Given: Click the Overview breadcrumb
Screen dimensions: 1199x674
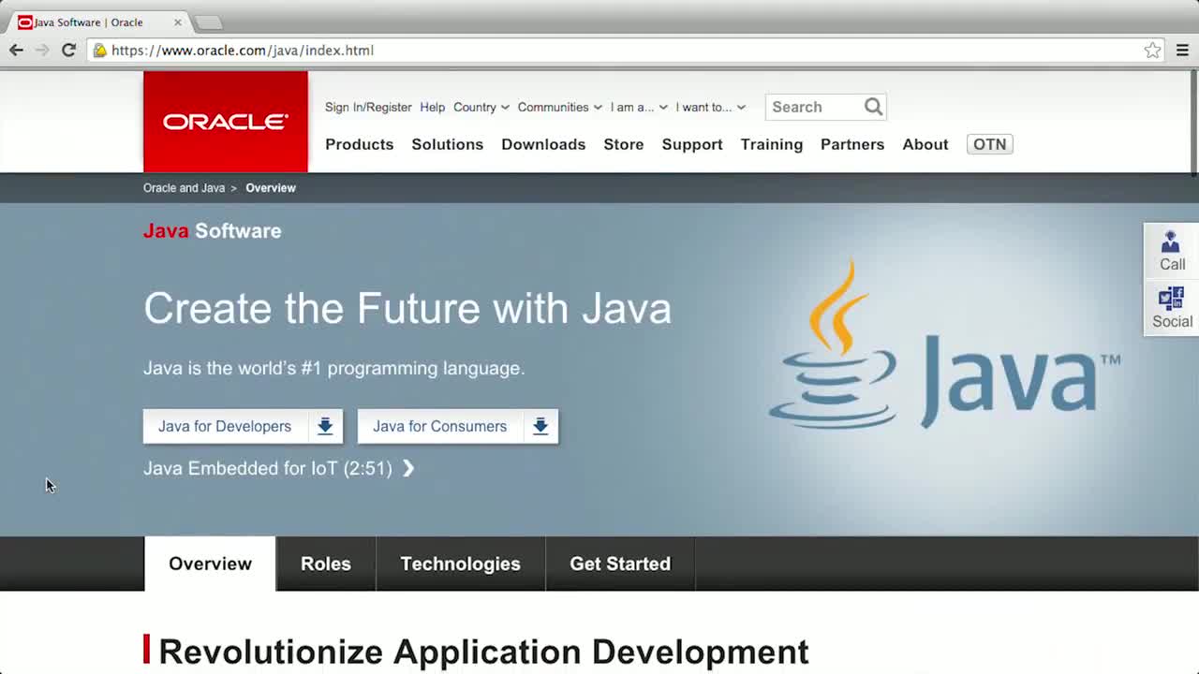Looking at the screenshot, I should (271, 188).
